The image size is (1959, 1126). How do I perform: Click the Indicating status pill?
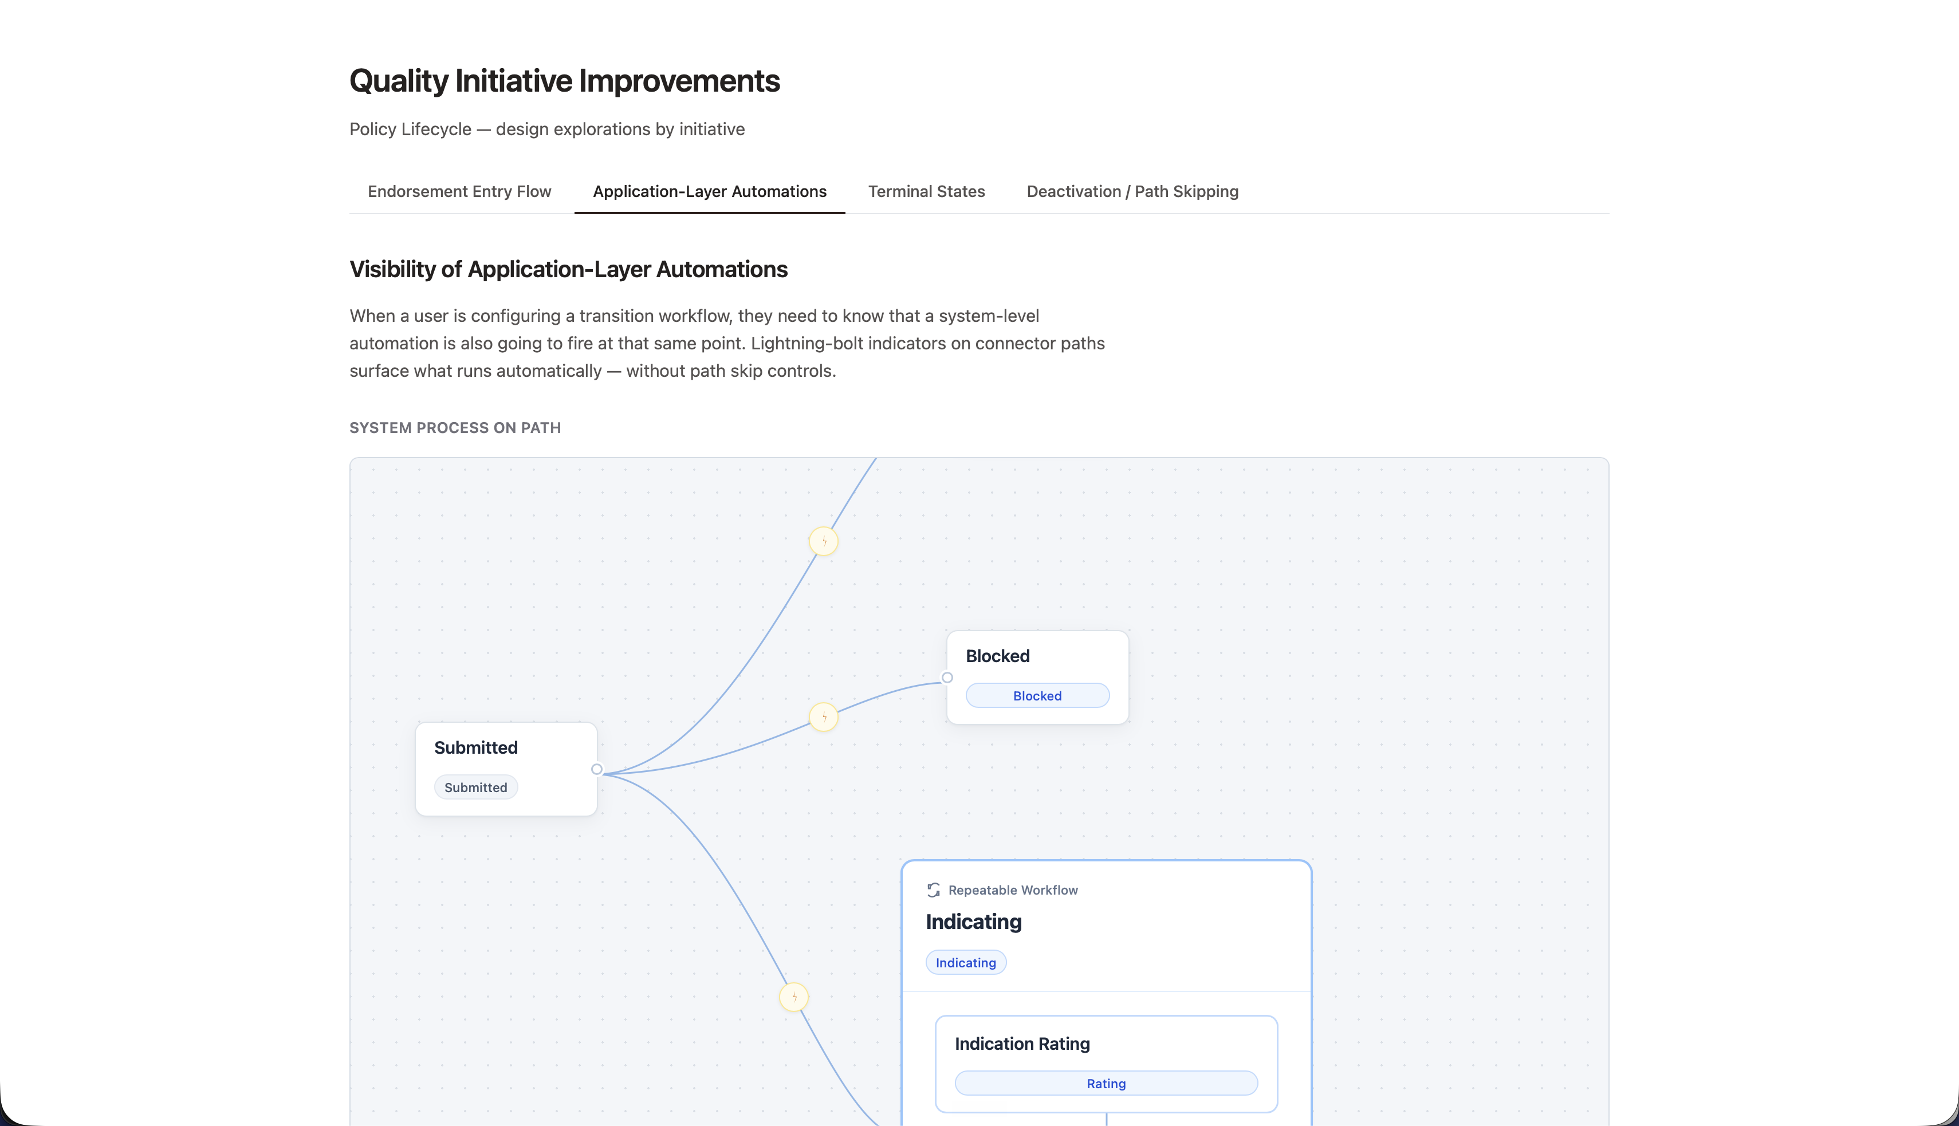[x=966, y=963]
